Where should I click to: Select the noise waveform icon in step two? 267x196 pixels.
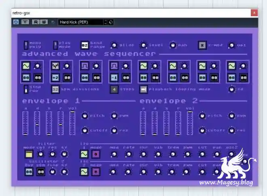(55, 66)
